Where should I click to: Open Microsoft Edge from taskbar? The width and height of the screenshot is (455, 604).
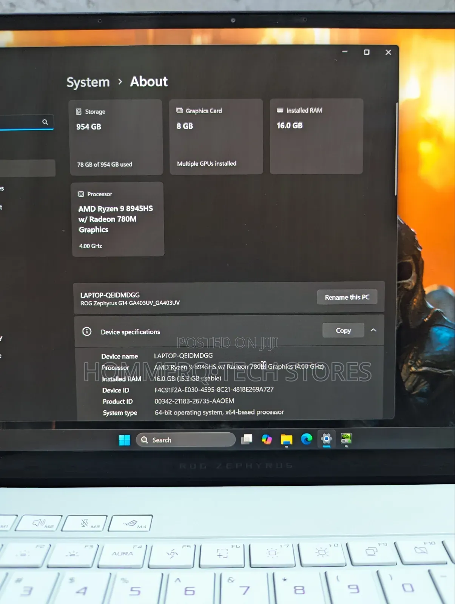[x=307, y=439]
